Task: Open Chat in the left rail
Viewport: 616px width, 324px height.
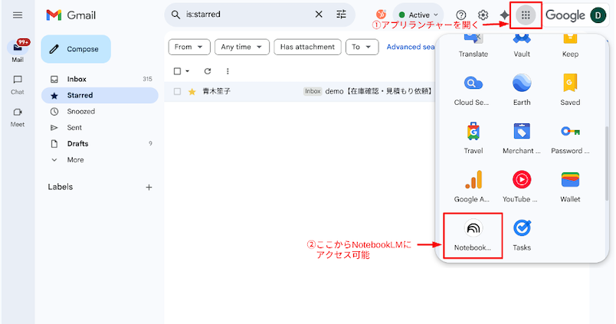Action: pos(18,84)
